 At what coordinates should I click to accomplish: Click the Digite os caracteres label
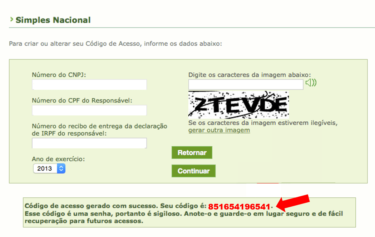coord(250,75)
